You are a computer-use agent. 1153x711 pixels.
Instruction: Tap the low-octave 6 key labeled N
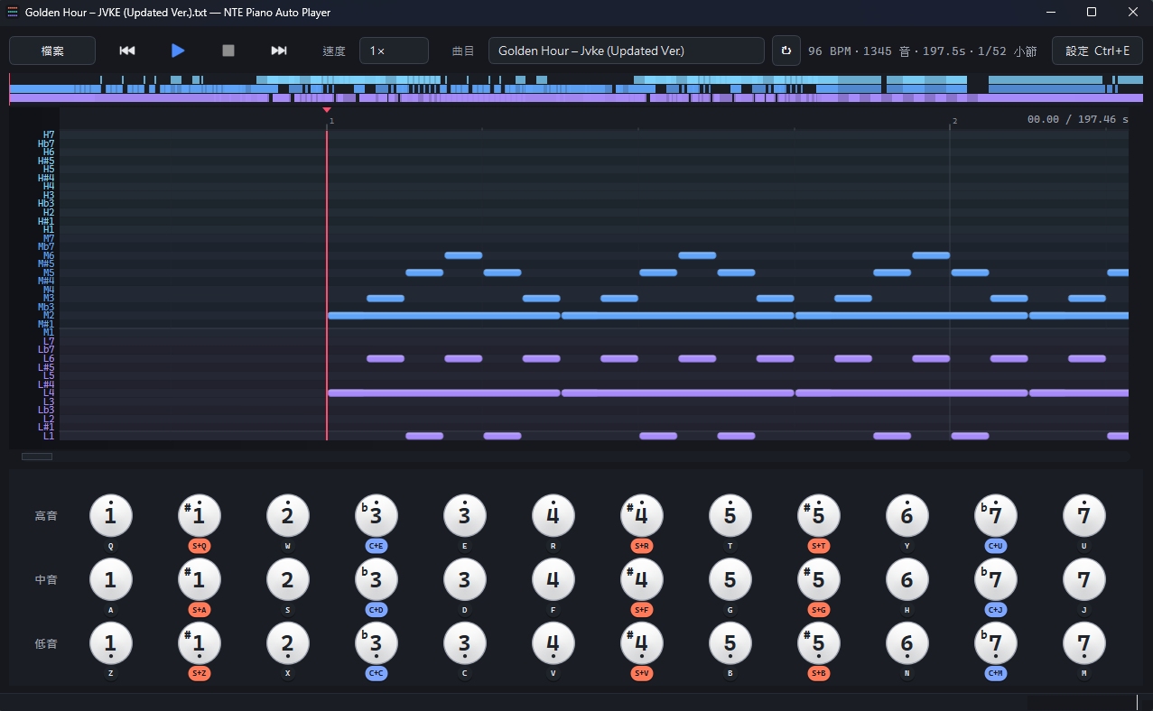point(907,644)
